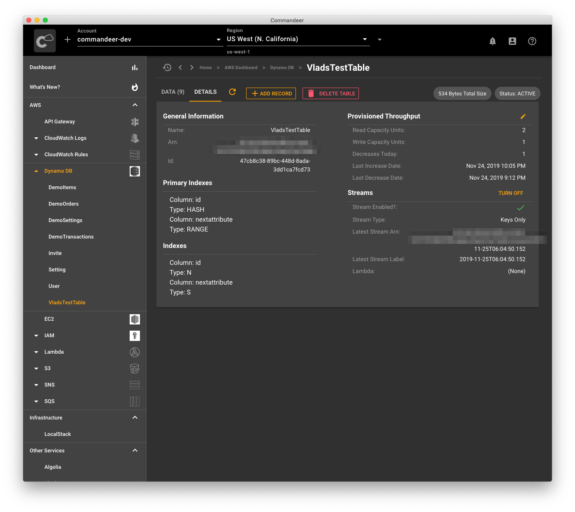Expand the S3 tree node

(36, 368)
